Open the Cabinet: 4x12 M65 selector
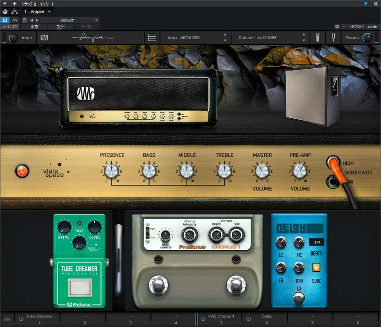This screenshot has width=381, height=327. (270, 38)
